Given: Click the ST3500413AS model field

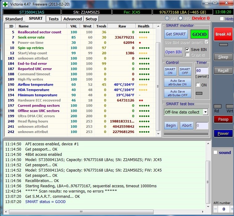Looking at the screenshot, I should [32, 12].
